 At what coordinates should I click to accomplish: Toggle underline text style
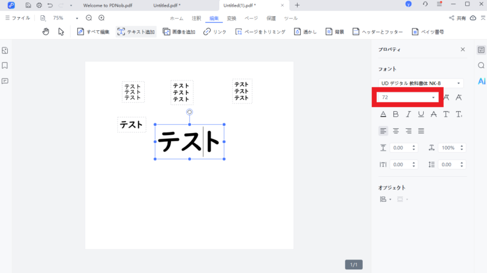coord(421,114)
